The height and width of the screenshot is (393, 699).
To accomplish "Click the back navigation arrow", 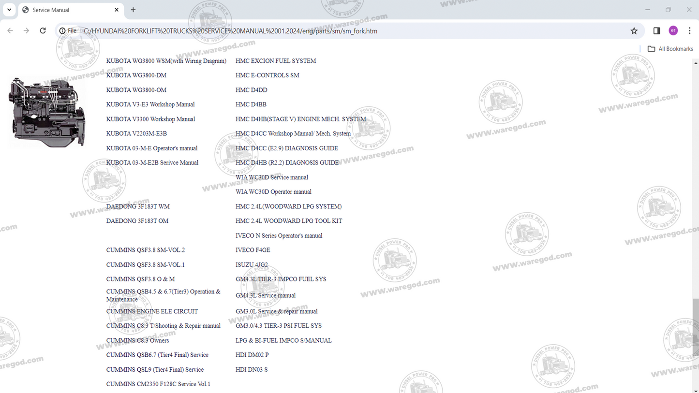I will coord(10,30).
